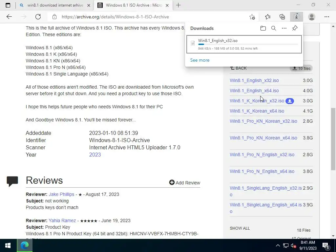The image size is (336, 252).
Task: Switch to the win8.1 download search tab
Action: pos(55,5)
